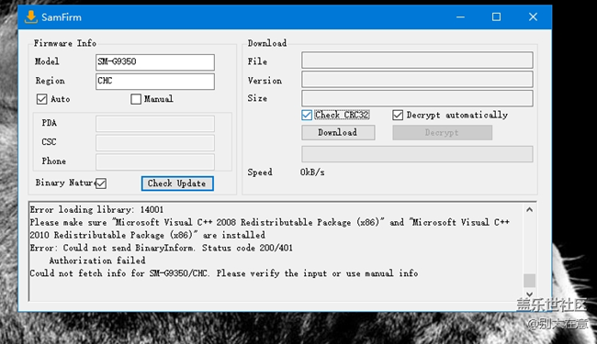Image resolution: width=597 pixels, height=344 pixels.
Task: Click the PDA input field
Action: click(155, 124)
